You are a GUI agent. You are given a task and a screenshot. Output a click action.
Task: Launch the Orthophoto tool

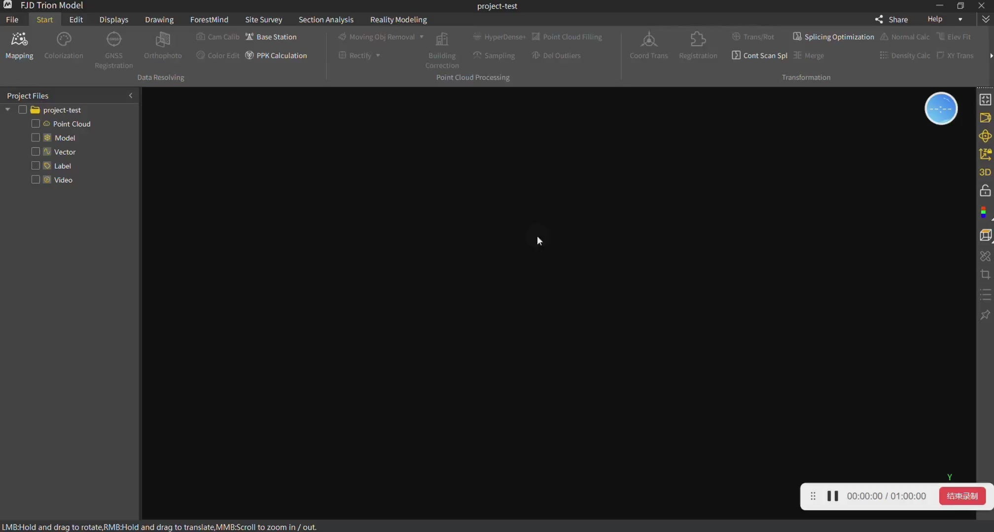[163, 45]
